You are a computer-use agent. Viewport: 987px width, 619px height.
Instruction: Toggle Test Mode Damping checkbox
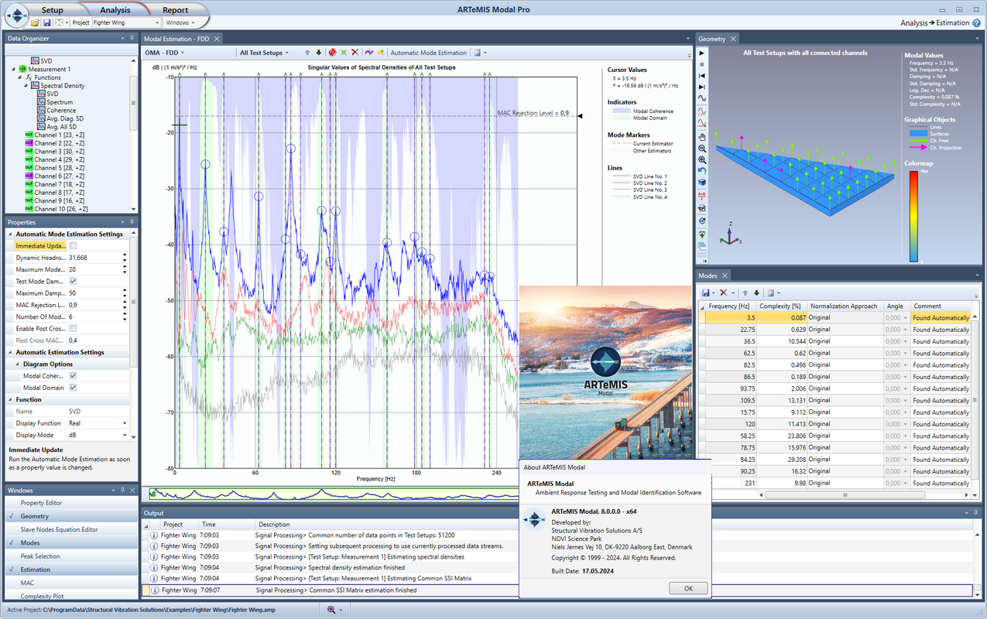click(74, 281)
